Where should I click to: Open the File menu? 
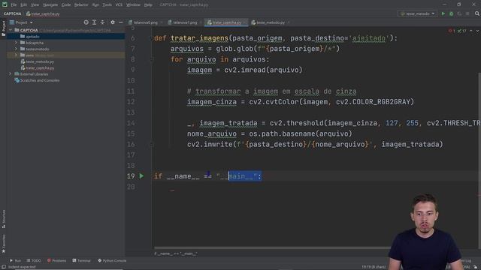pyautogui.click(x=14, y=5)
